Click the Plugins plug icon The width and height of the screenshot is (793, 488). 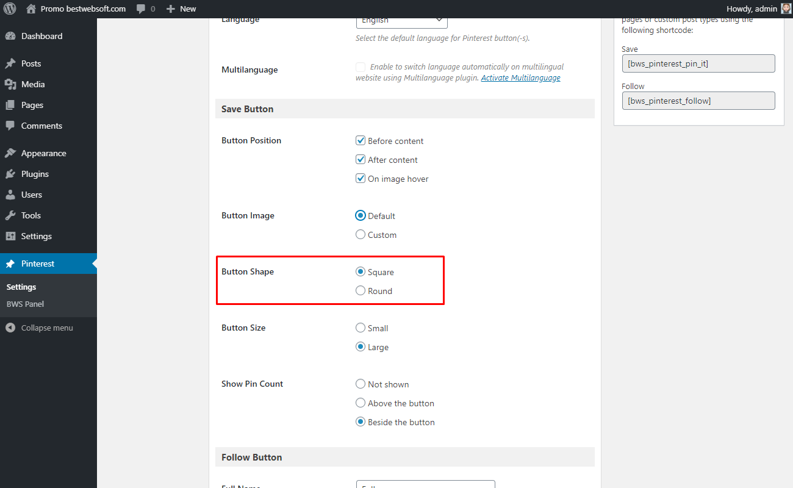click(x=10, y=174)
